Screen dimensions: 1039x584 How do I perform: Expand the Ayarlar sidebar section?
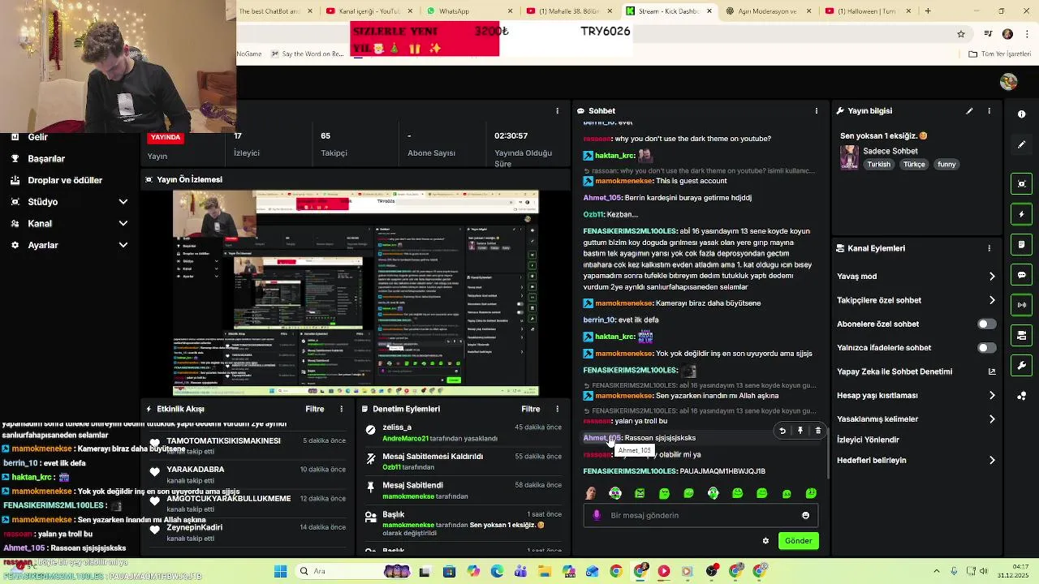pyautogui.click(x=123, y=245)
